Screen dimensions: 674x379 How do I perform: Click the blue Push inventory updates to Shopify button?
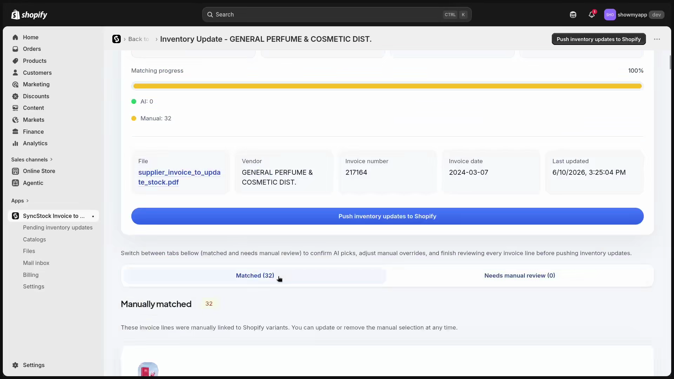click(x=387, y=216)
